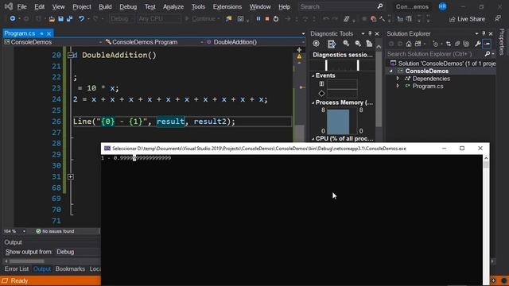Image resolution: width=509 pixels, height=286 pixels.
Task: Toggle Show All Files in Solution Explorer
Action: (466, 44)
